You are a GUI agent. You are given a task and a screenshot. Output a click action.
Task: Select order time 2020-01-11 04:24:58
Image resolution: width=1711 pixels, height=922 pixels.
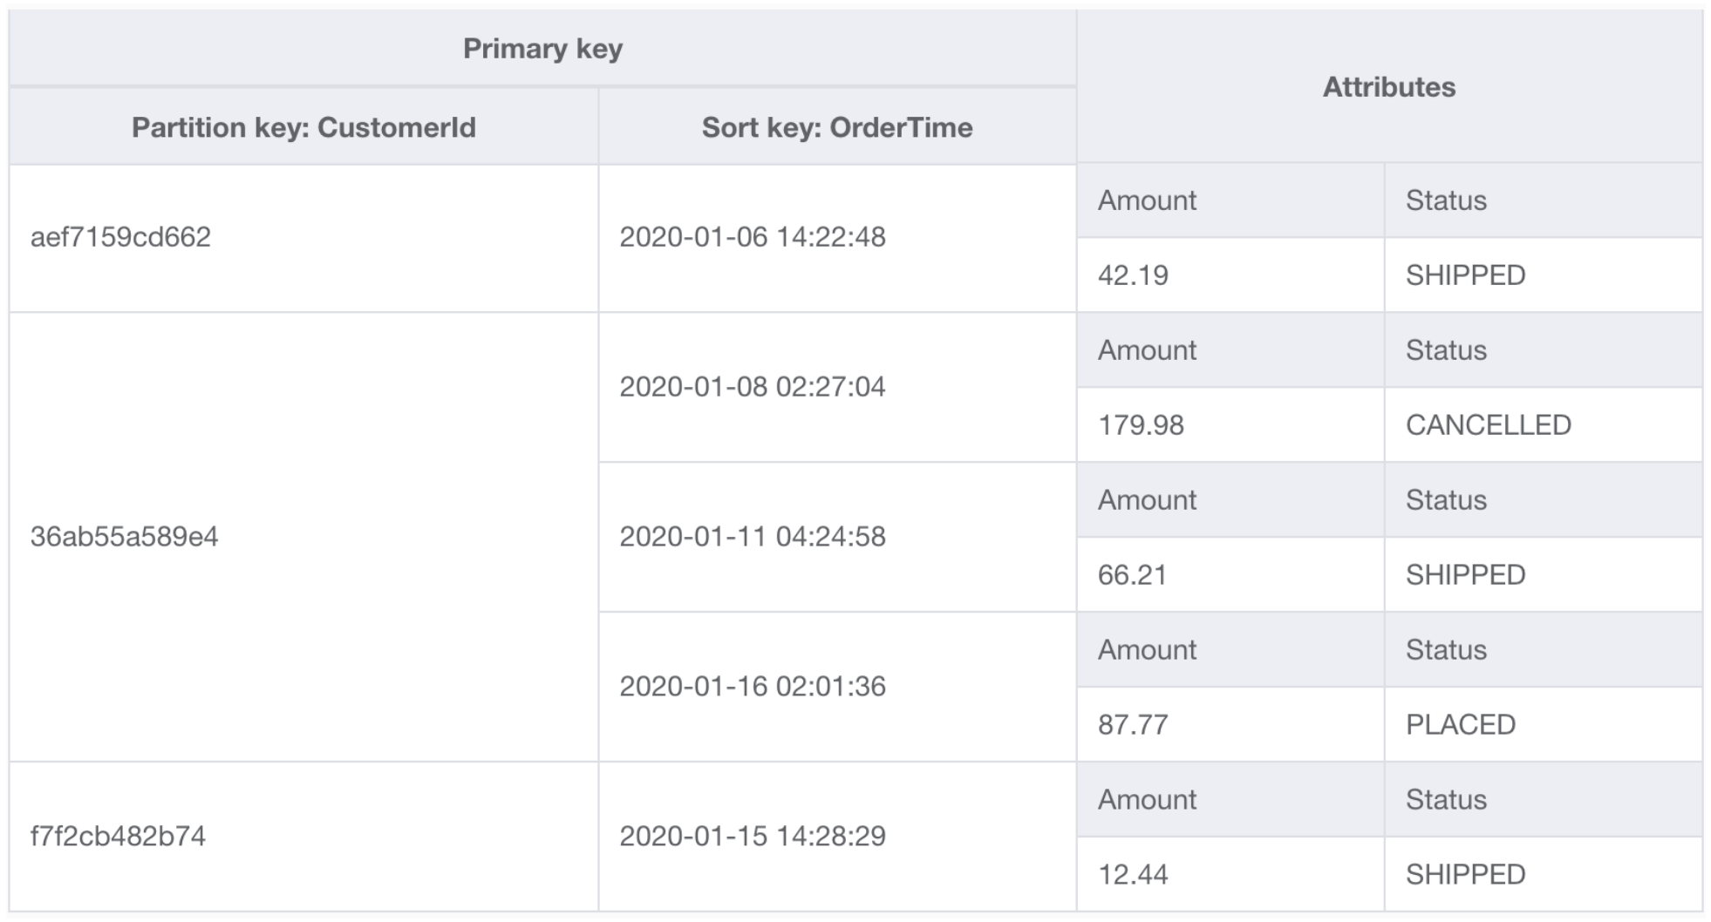pyautogui.click(x=752, y=537)
